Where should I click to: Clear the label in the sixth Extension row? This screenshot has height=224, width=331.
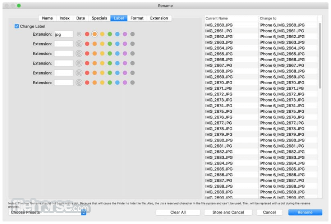point(79,82)
